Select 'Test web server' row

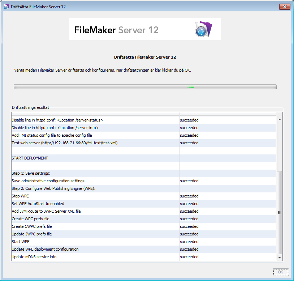coord(144,143)
